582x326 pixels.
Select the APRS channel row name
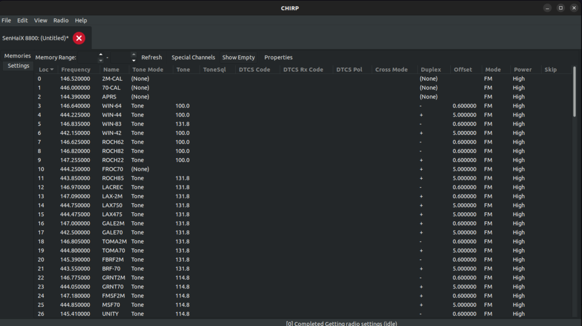(x=109, y=97)
